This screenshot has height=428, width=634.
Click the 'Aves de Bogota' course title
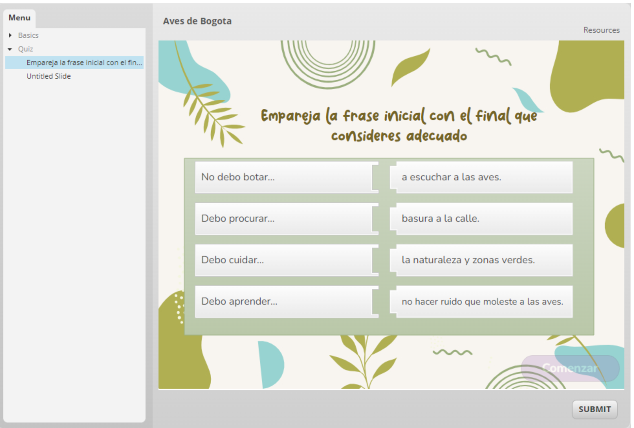point(197,21)
